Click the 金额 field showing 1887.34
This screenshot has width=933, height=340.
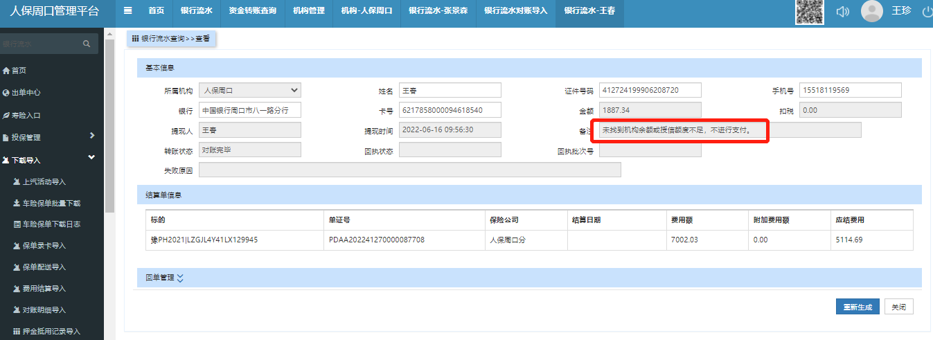[x=650, y=110]
